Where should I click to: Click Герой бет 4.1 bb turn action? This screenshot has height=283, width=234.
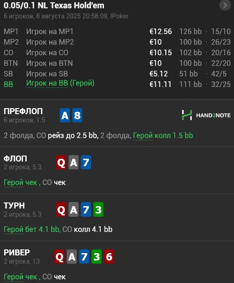[x=31, y=230]
